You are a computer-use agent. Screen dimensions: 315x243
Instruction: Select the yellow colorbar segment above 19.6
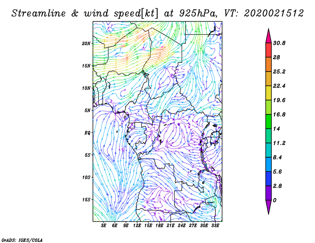click(269, 93)
